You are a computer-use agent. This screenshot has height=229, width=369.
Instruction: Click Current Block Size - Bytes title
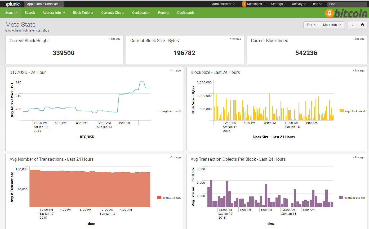(154, 41)
